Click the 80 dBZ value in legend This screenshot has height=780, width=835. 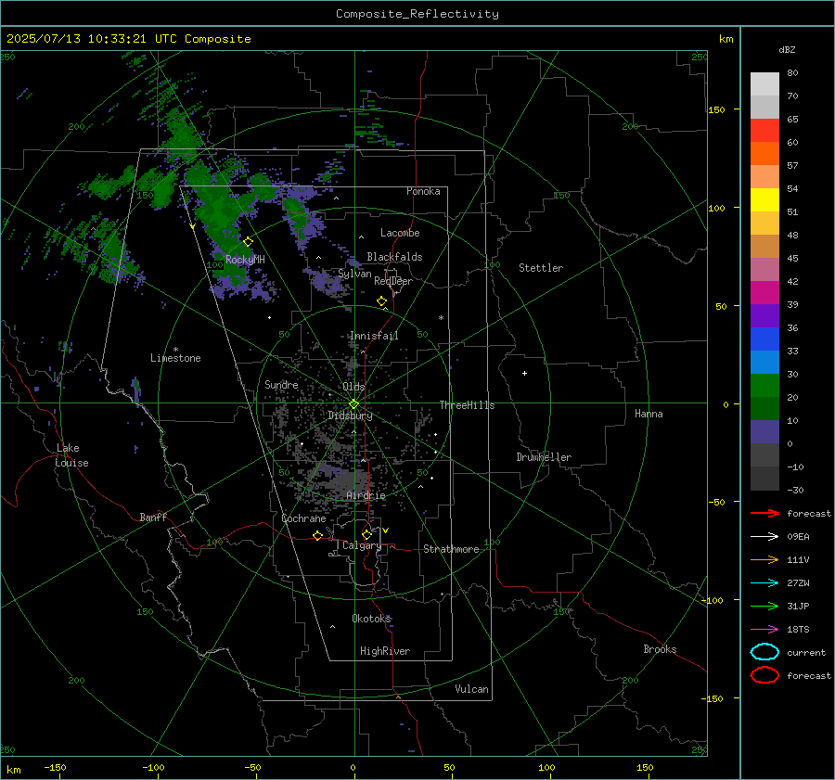pyautogui.click(x=792, y=73)
